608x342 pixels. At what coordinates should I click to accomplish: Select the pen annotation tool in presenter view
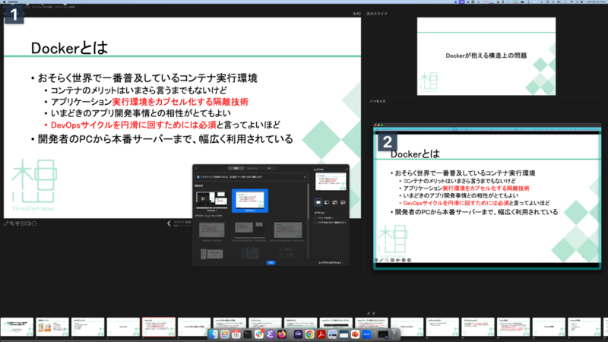(6, 223)
